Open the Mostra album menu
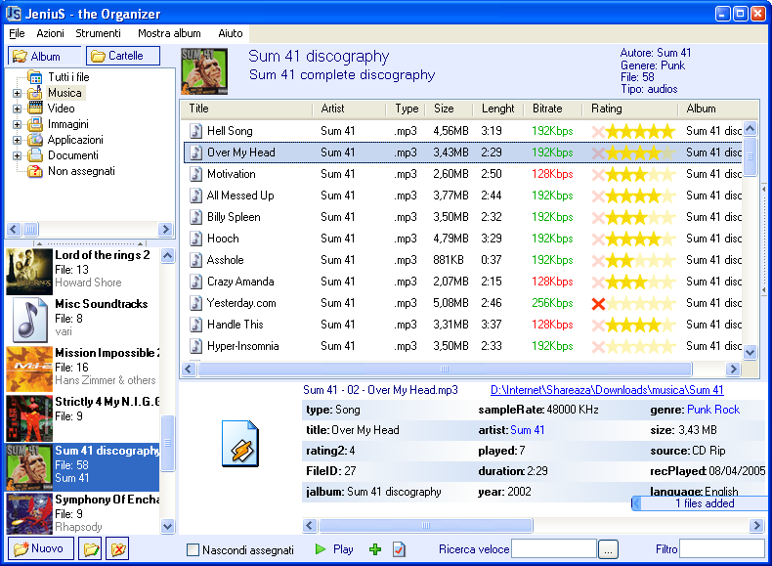 [x=169, y=33]
